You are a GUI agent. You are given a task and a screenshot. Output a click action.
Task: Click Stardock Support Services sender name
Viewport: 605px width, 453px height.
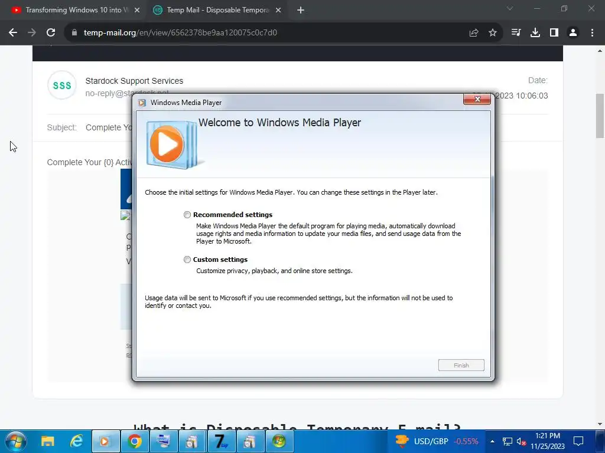click(x=134, y=81)
